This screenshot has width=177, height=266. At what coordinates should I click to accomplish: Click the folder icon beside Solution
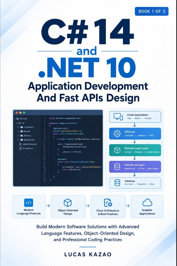[x=18, y=119]
